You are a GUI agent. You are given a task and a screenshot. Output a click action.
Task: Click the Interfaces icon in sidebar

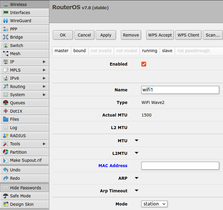tap(6, 13)
